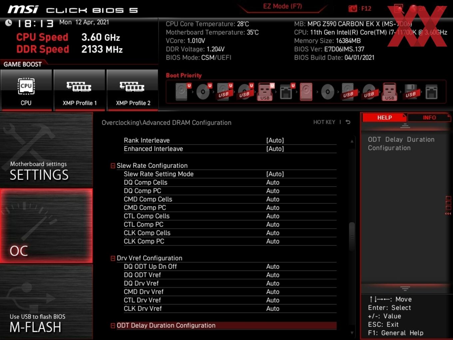Click the help panel top drag handle
453x340 pixels.
[x=405, y=126]
